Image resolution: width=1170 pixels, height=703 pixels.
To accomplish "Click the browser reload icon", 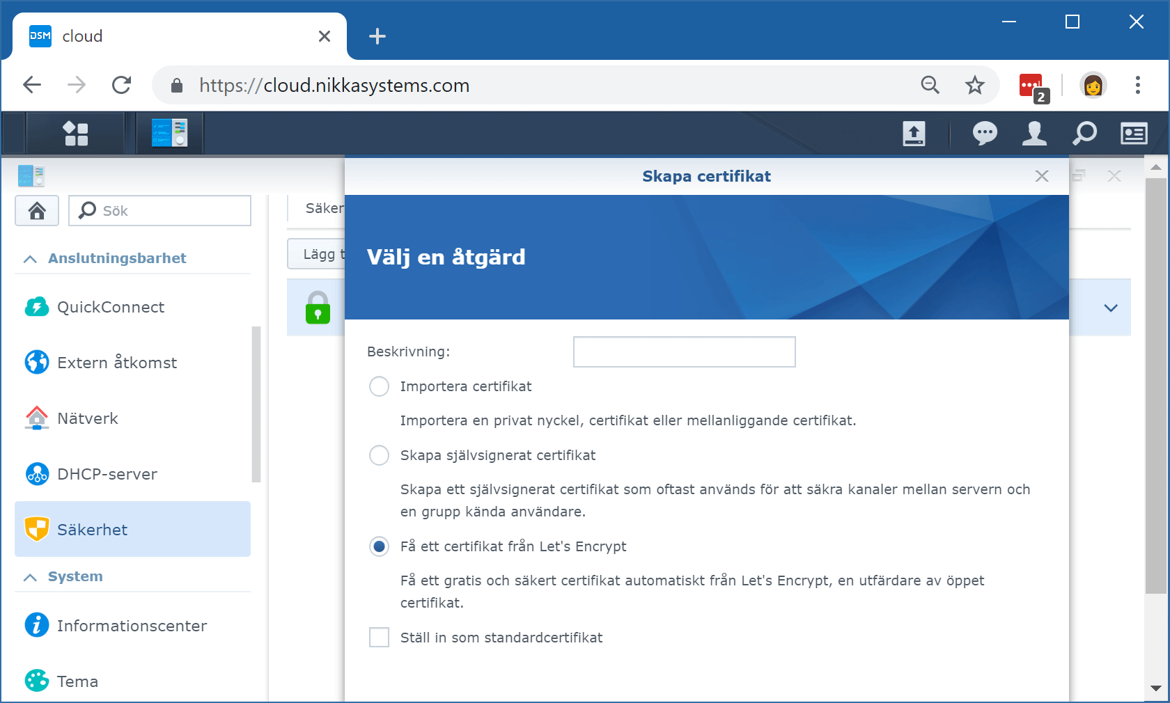I will (122, 85).
